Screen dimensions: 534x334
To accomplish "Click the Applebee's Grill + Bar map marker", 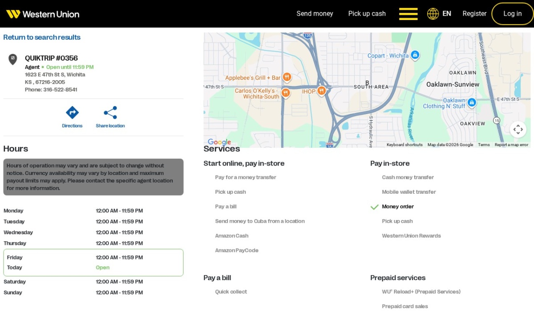I will [287, 77].
